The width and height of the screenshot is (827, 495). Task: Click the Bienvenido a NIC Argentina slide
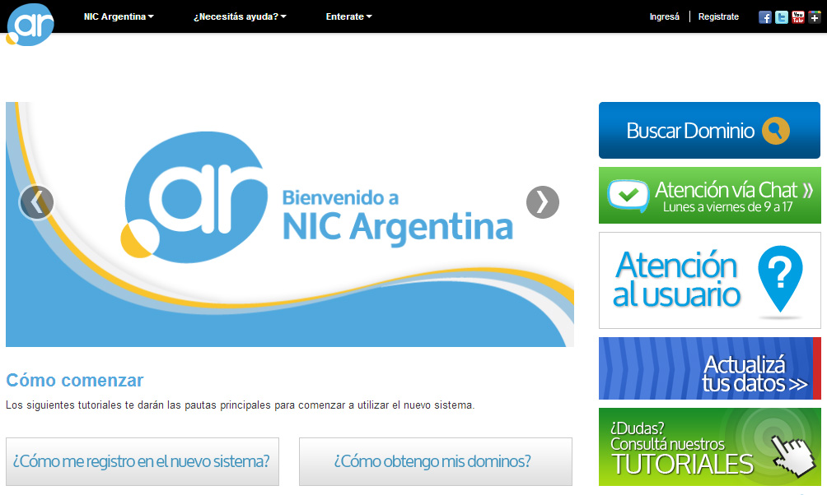click(x=290, y=224)
